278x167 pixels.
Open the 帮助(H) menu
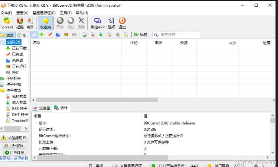point(82,13)
